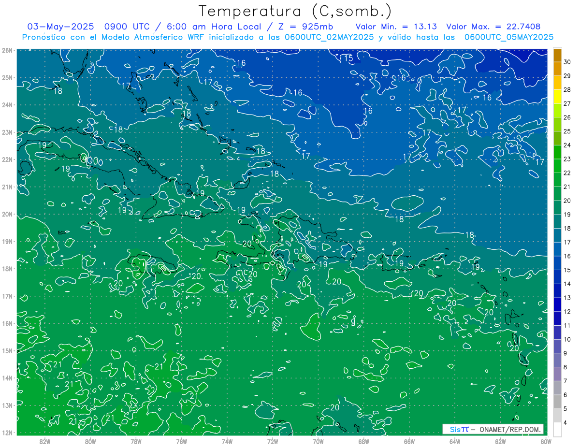Click the '25N' latitude axis label
The height and width of the screenshot is (448, 580).
pyautogui.click(x=7, y=77)
